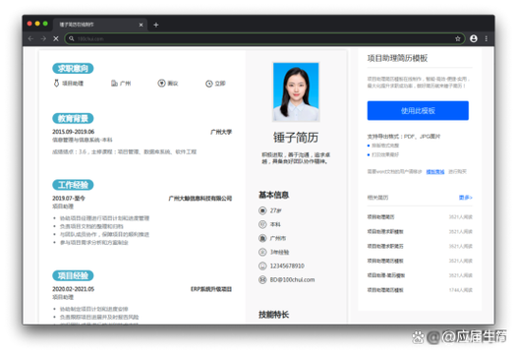Image resolution: width=517 pixels, height=355 pixels.
Task: Click the 求职意向 section badge
Action: [x=73, y=68]
